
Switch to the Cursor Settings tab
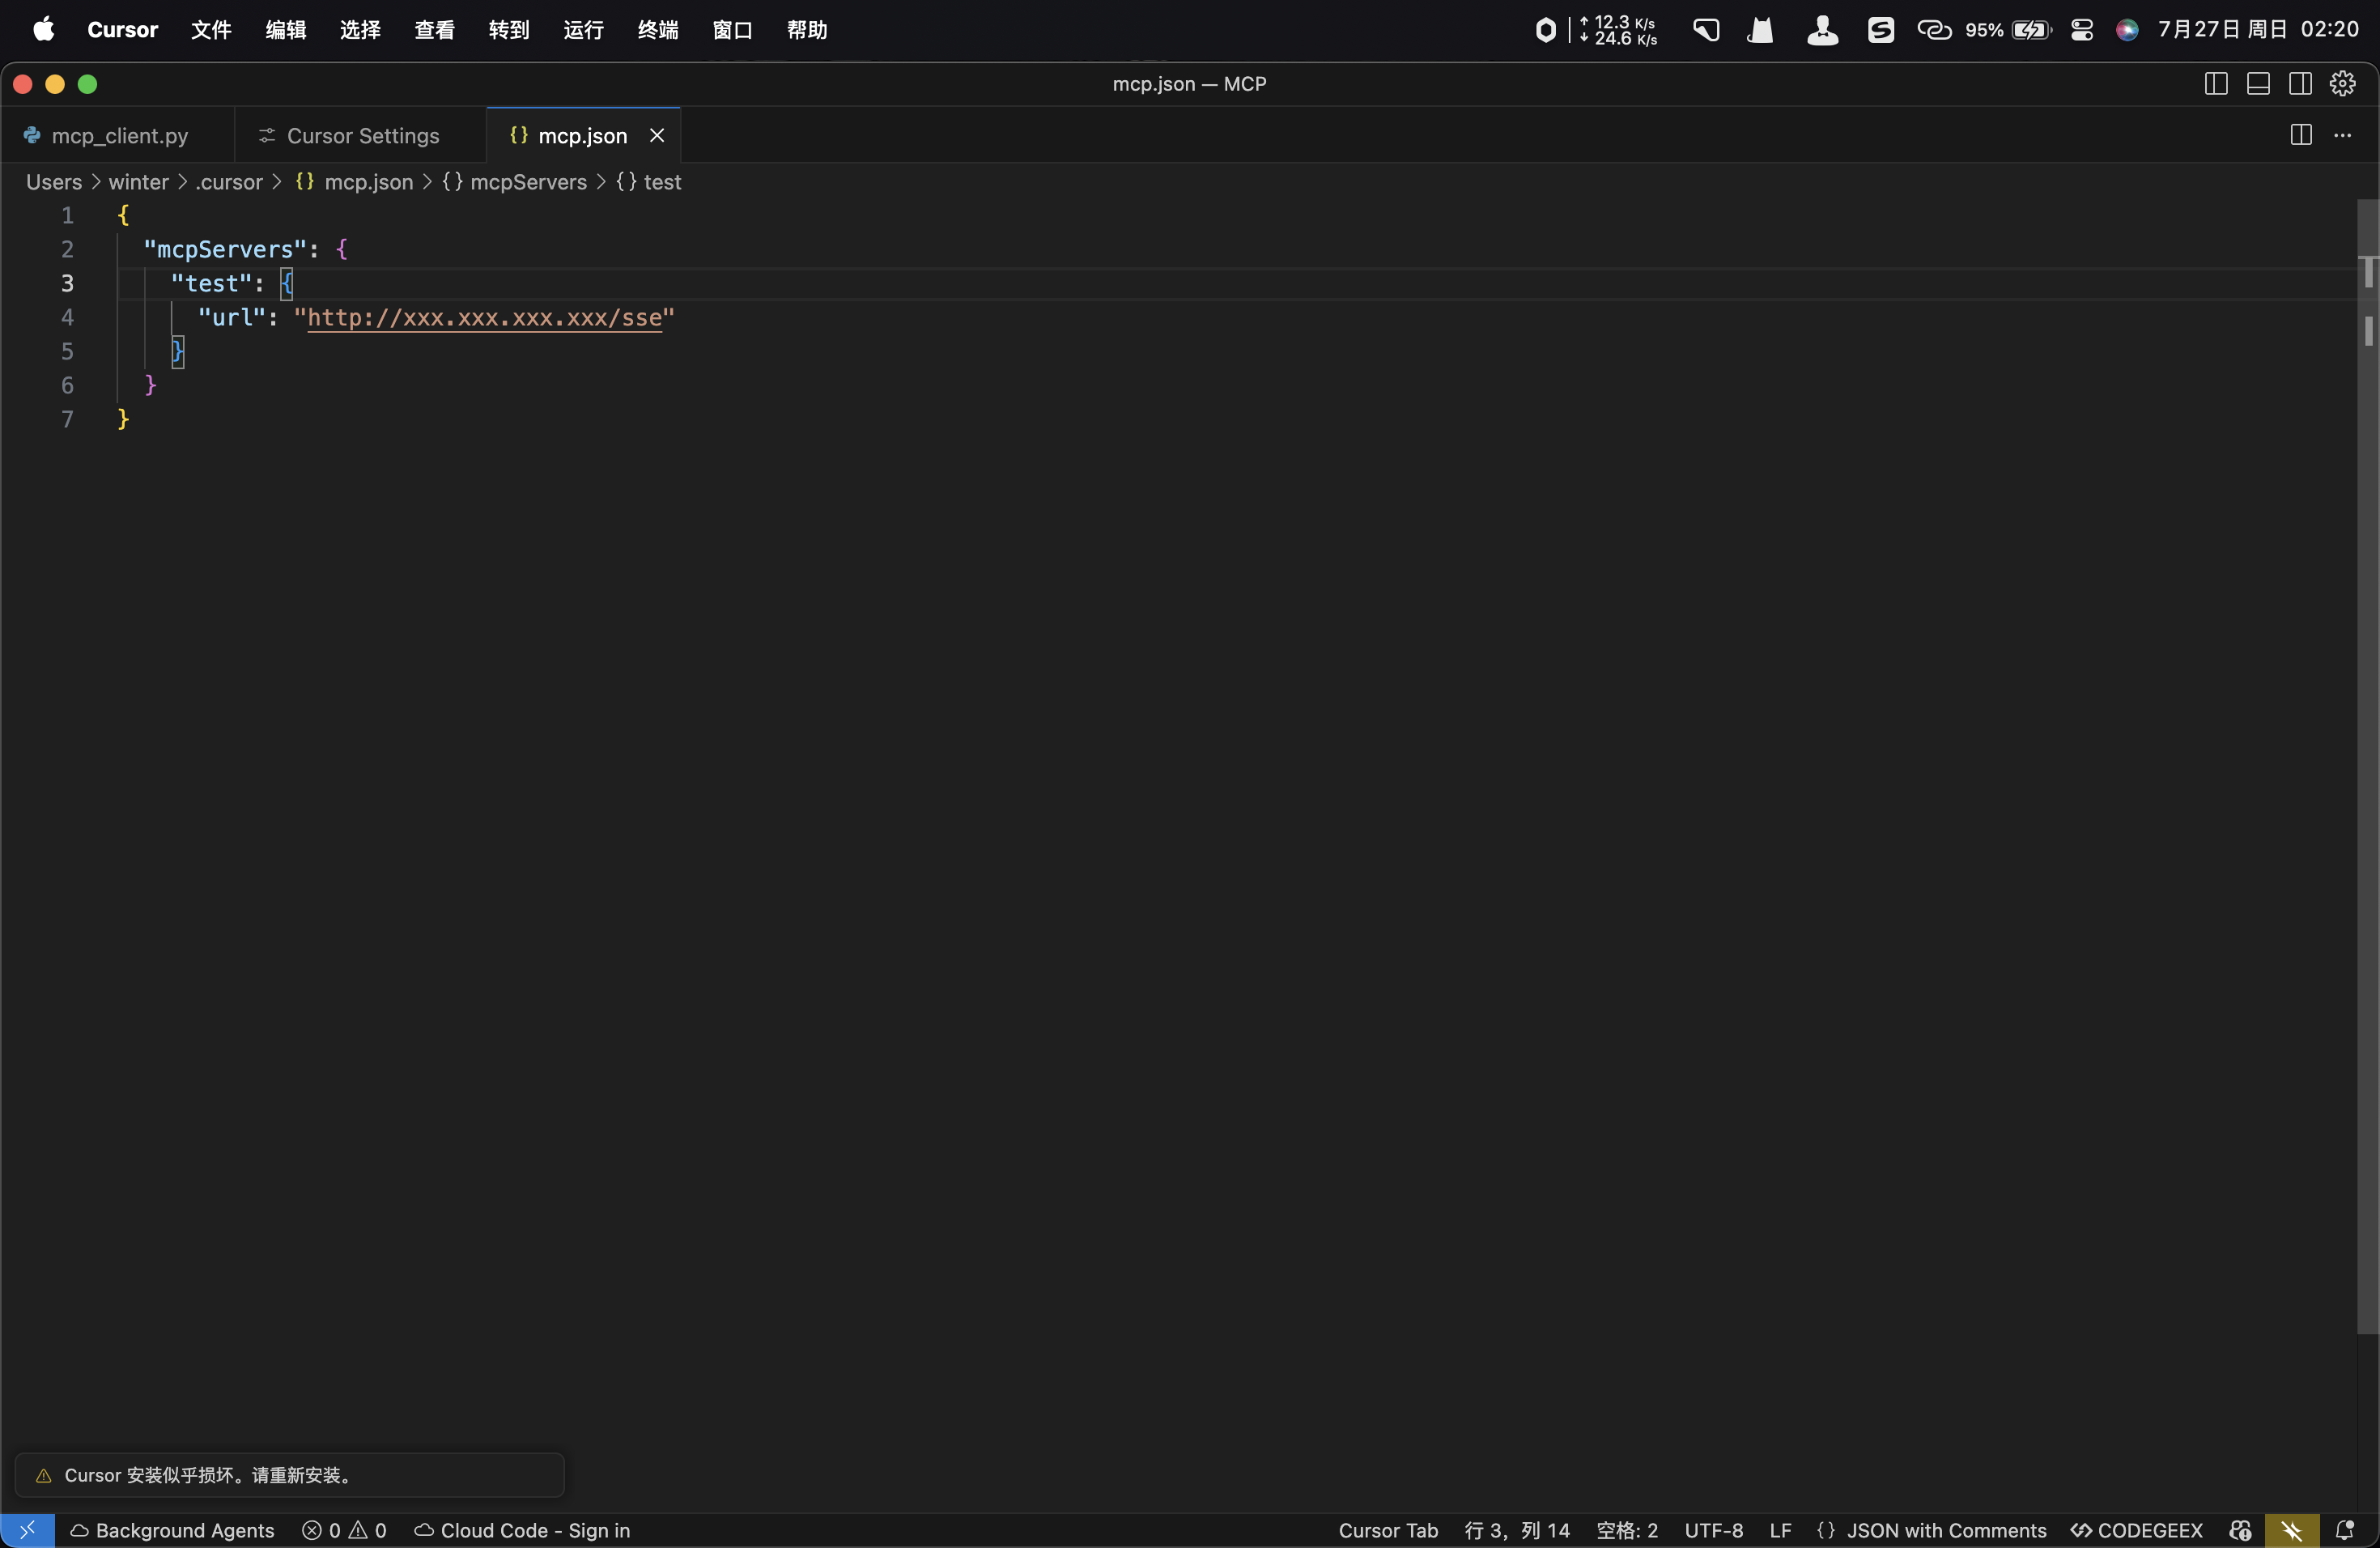click(x=362, y=136)
